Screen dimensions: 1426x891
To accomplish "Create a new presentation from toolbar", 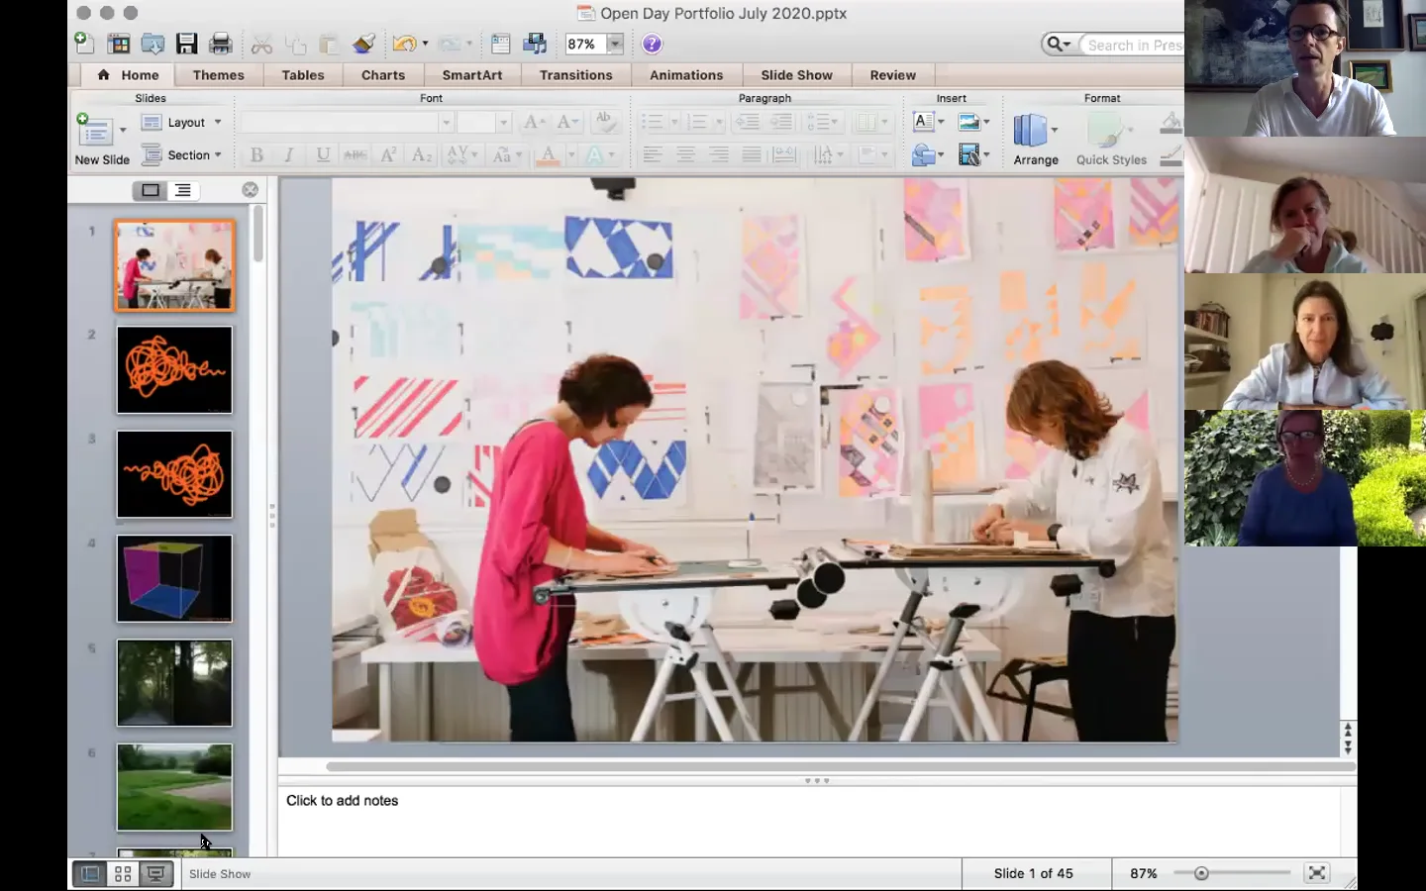I will tap(85, 44).
